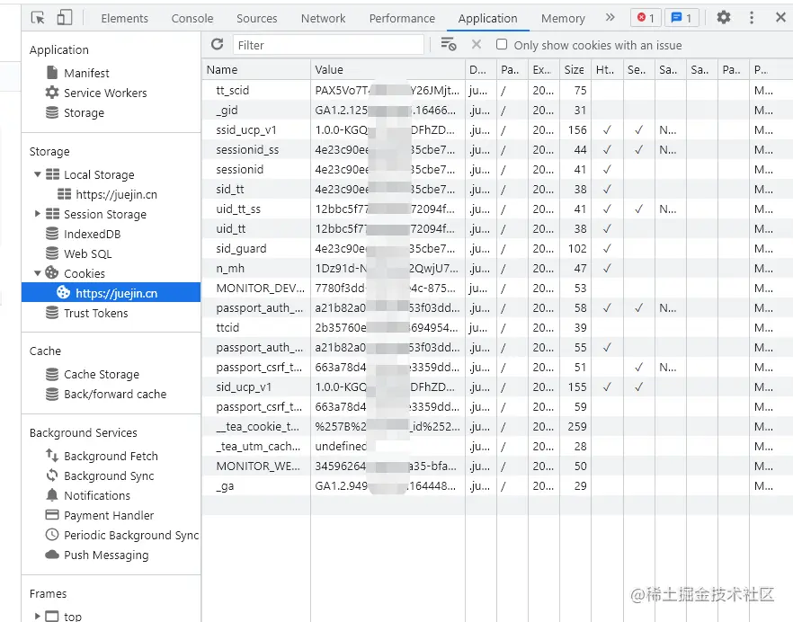Click the blue messages count badge
This screenshot has height=622, width=793.
[682, 18]
